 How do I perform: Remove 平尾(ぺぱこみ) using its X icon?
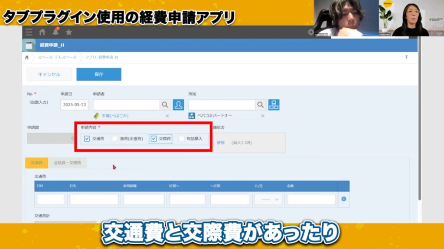tap(167, 115)
